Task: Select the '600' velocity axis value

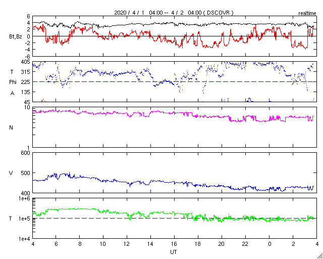Action: point(26,153)
